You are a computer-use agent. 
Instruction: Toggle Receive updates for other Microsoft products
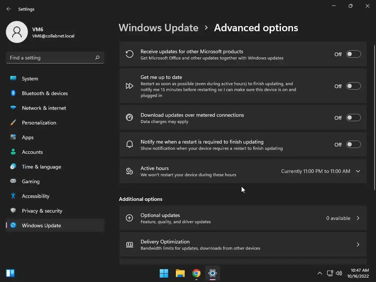[x=354, y=54]
